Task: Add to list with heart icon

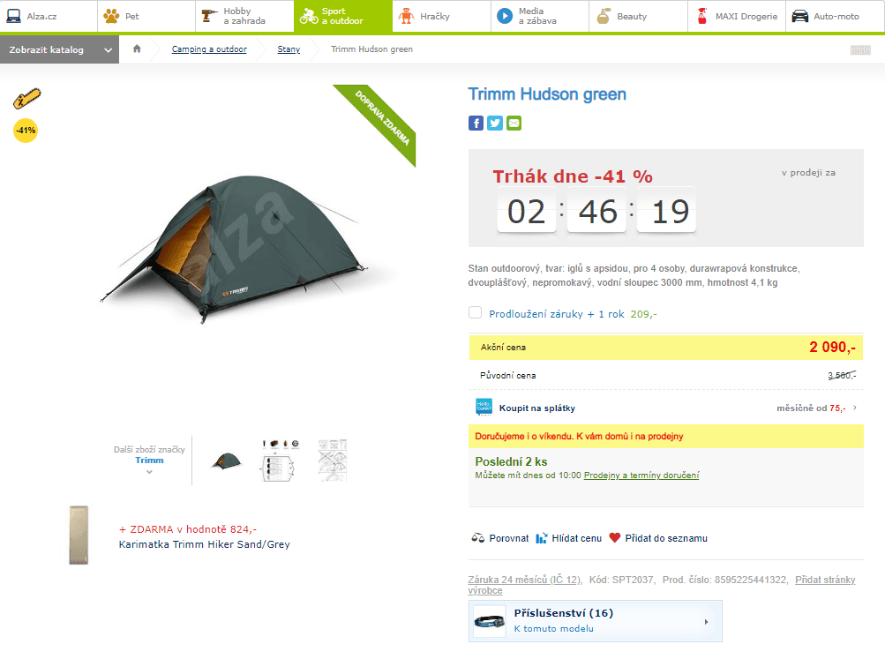Action: (x=615, y=537)
